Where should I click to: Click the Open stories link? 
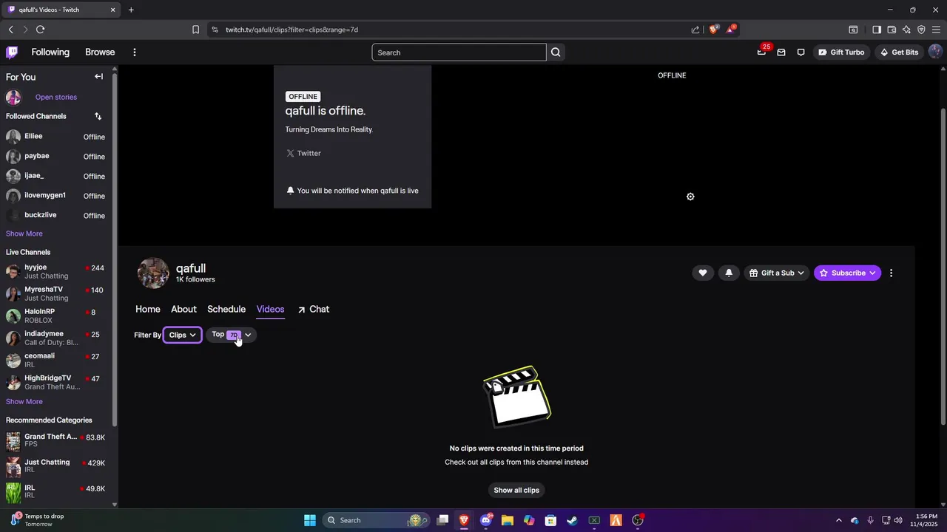[x=56, y=97]
